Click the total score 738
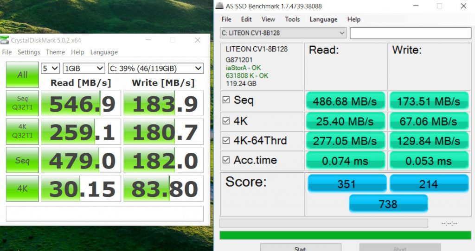Image resolution: width=475 pixels, height=251 pixels. [388, 203]
